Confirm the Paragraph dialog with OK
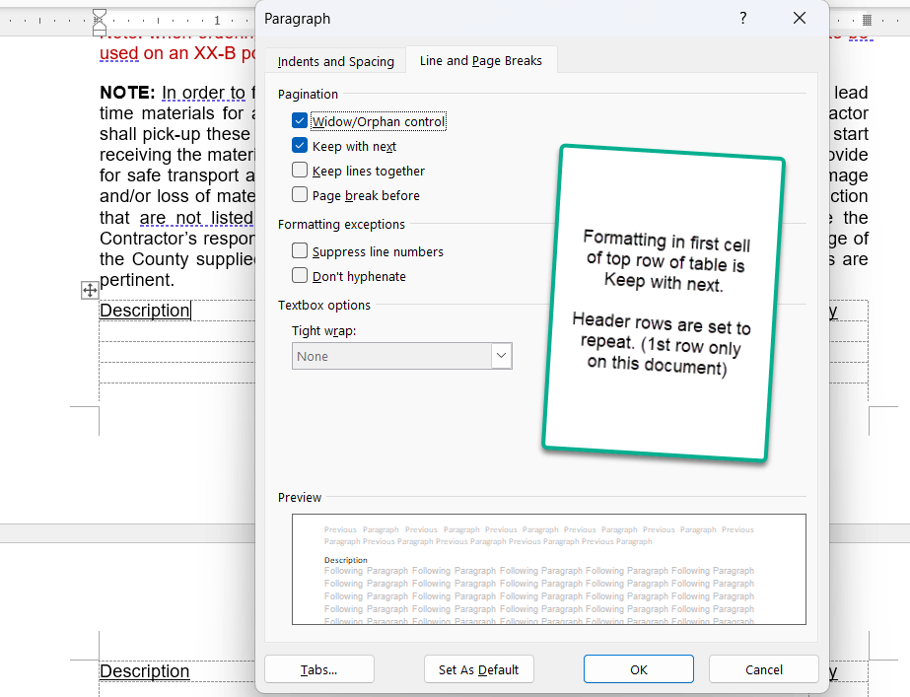Image resolution: width=910 pixels, height=697 pixels. pos(639,669)
